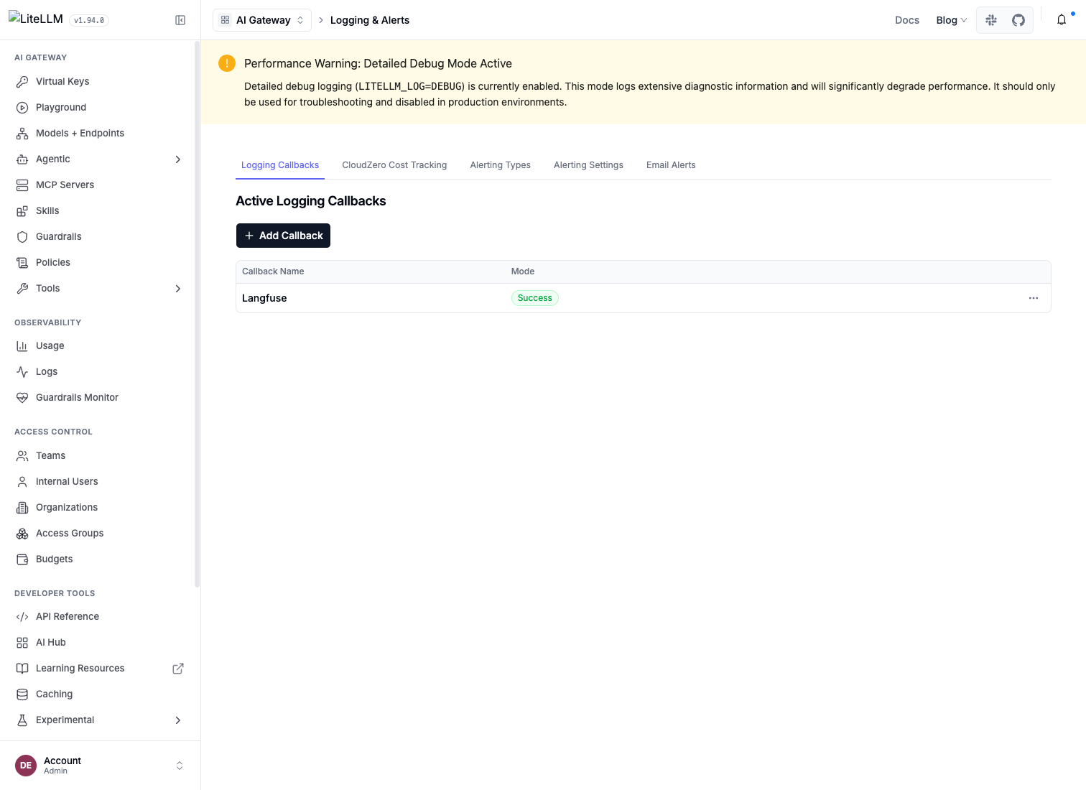
Task: Click the Experimental flask icon
Action: coord(22,720)
